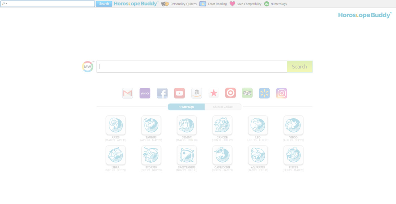Click the HoroscopeBuddy toolbar logo
Screen dimensions: 396x204
tap(136, 4)
